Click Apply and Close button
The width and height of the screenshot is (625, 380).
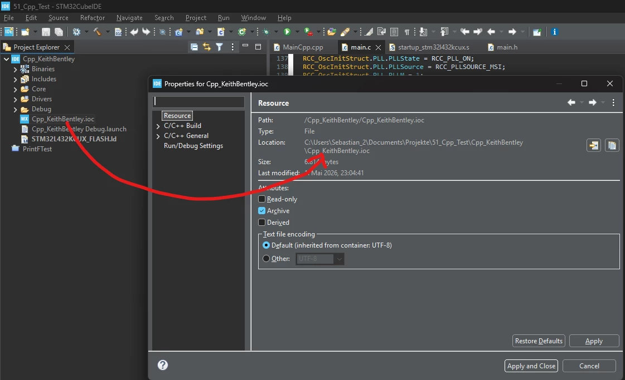pyautogui.click(x=531, y=366)
